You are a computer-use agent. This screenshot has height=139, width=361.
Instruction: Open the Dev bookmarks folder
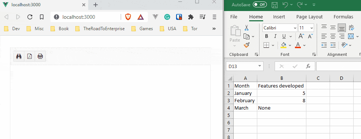[12, 29]
